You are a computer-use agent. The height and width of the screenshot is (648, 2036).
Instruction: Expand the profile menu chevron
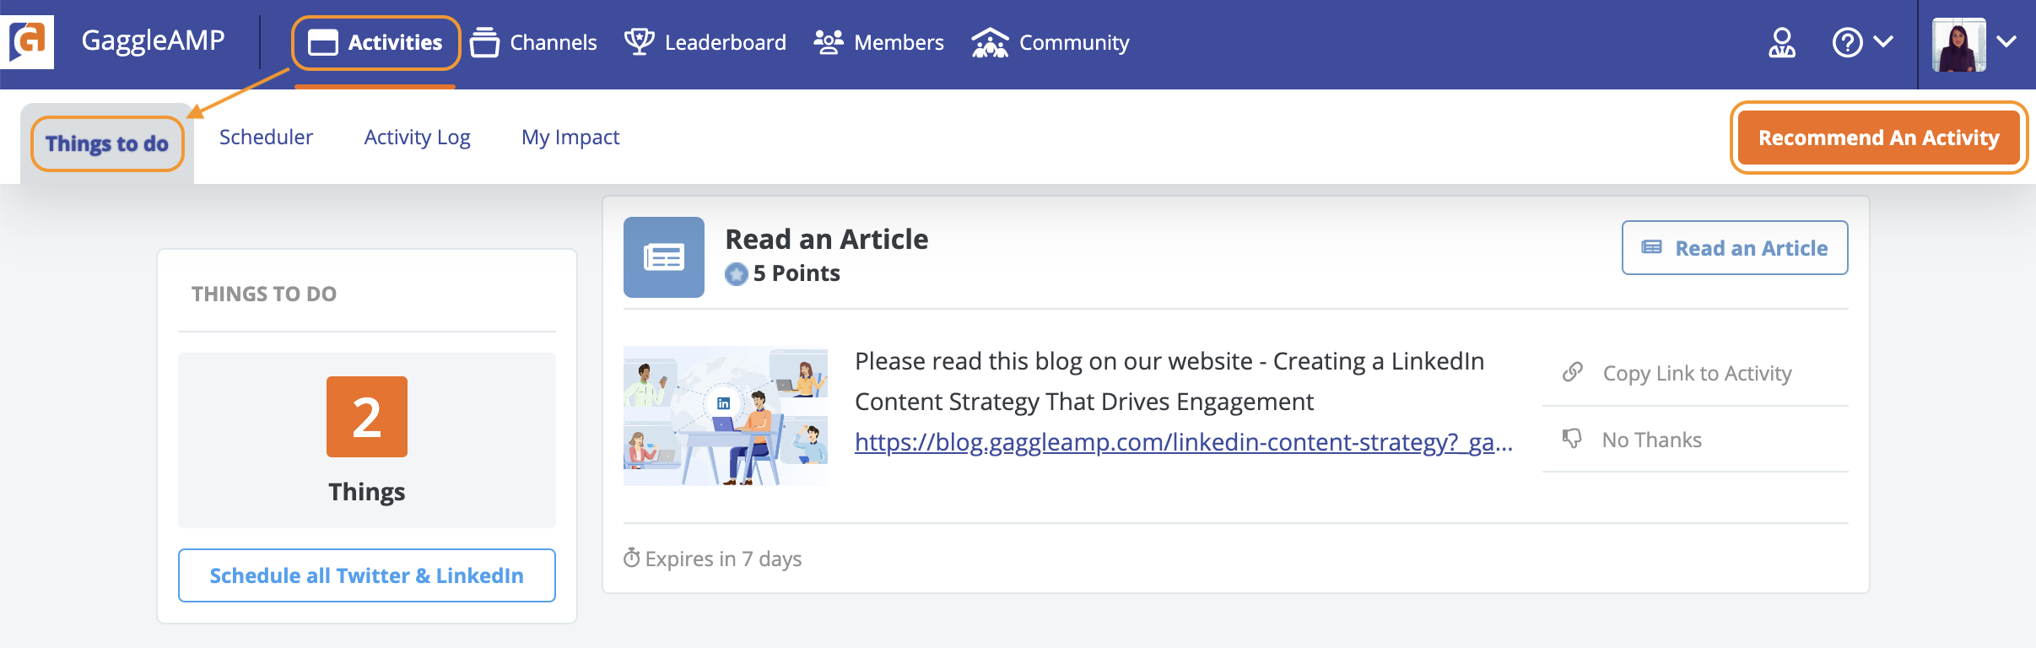2006,41
